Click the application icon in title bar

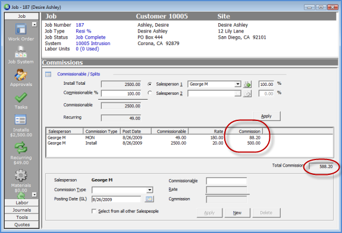coord(7,7)
